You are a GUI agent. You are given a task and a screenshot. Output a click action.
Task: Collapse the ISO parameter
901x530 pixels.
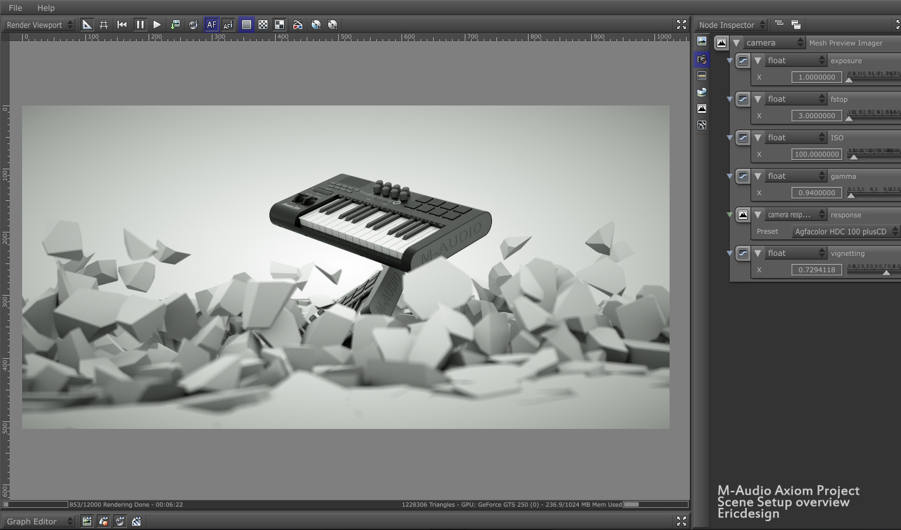tap(758, 138)
